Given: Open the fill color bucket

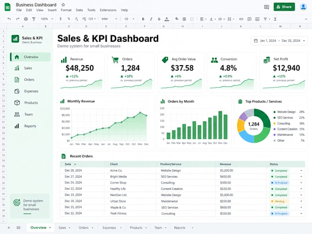Looking at the screenshot, I should coord(177,19).
